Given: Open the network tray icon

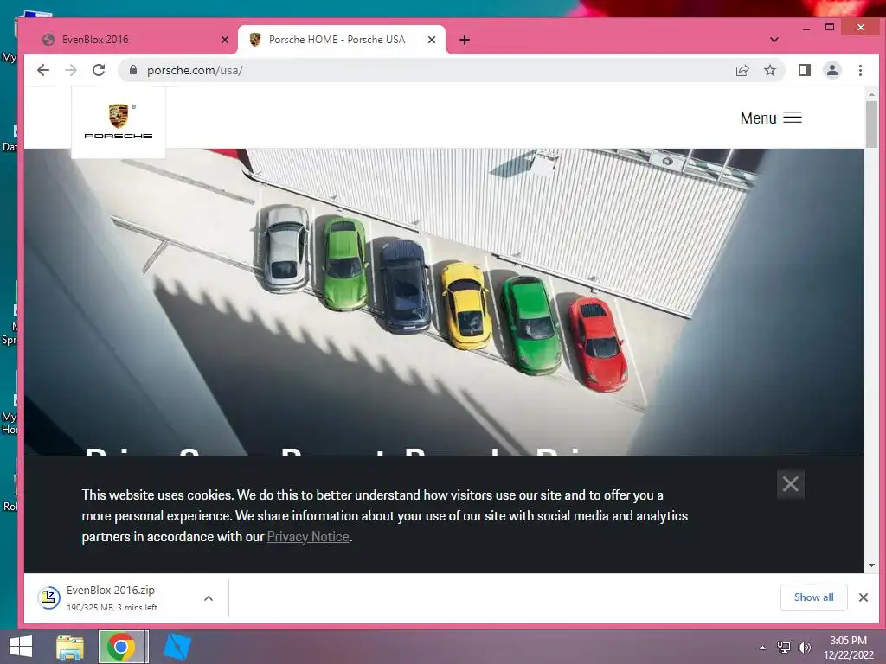Looking at the screenshot, I should tap(784, 648).
